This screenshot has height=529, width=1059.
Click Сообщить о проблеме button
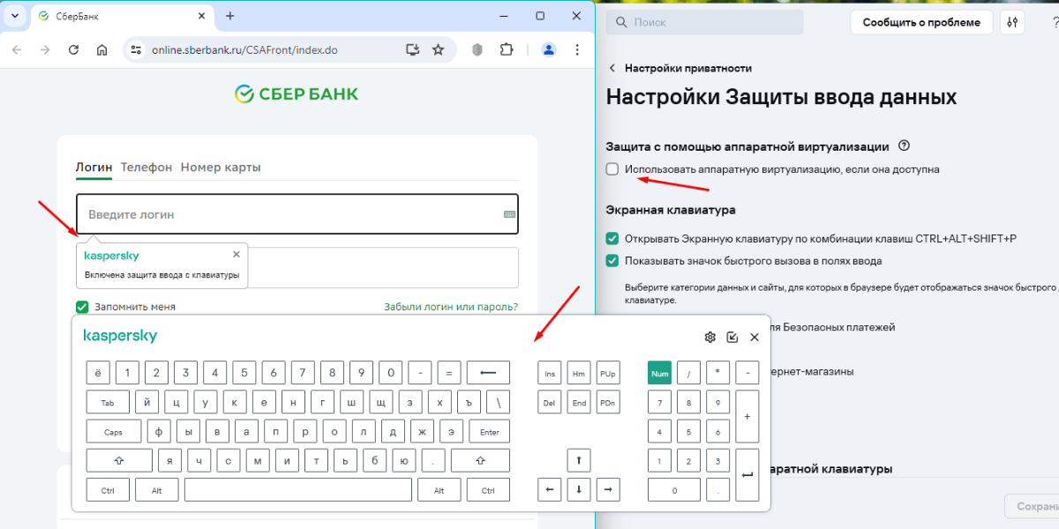(x=921, y=22)
